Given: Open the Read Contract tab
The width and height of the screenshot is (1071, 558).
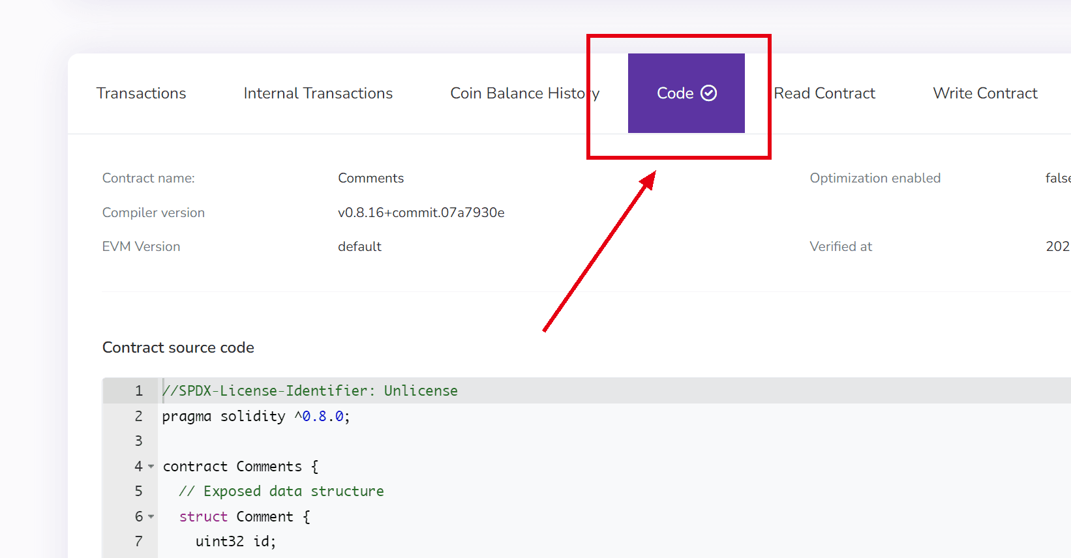Looking at the screenshot, I should coord(824,93).
